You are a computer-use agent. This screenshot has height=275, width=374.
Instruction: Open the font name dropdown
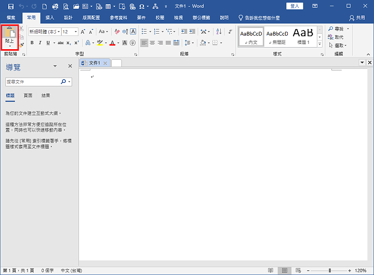click(x=59, y=32)
